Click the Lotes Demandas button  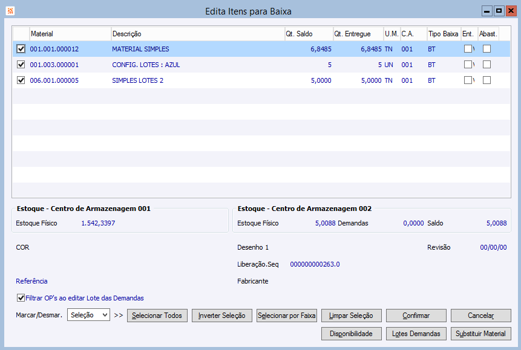[416, 334]
